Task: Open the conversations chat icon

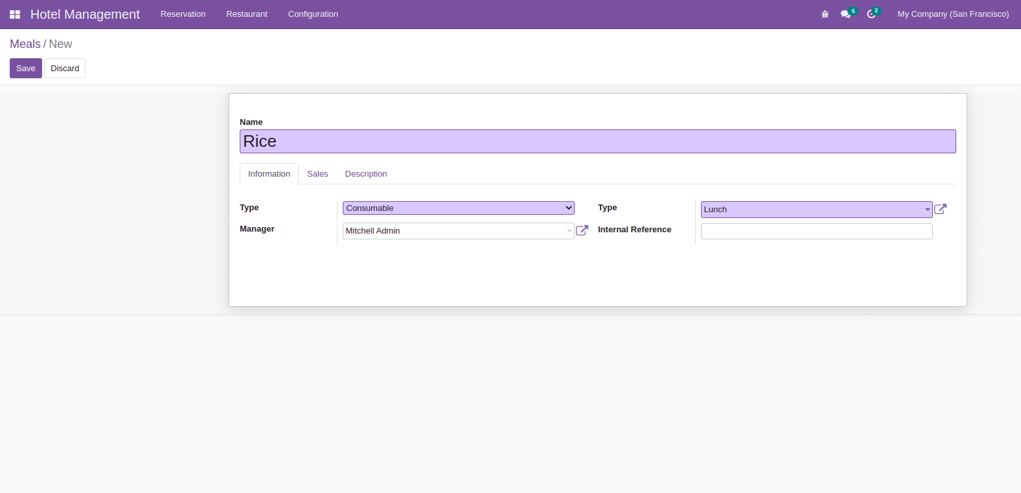Action: [845, 14]
